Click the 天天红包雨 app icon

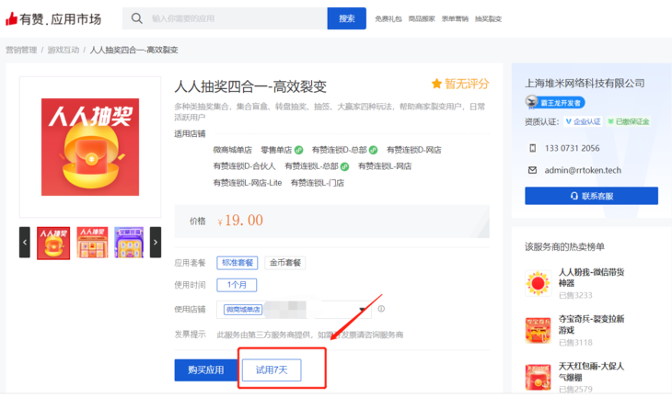(538, 377)
